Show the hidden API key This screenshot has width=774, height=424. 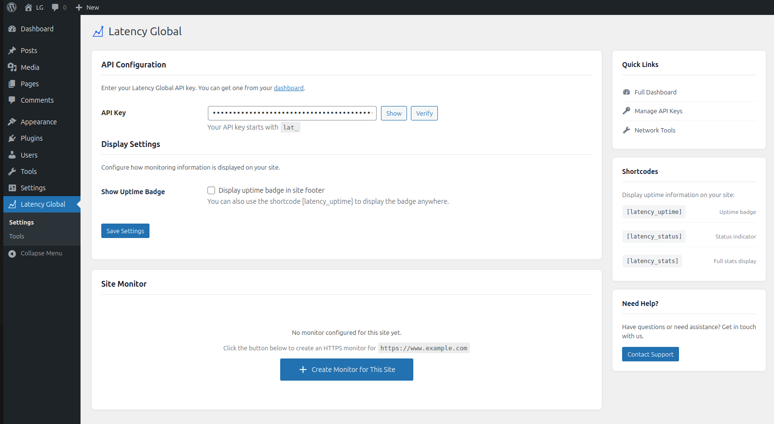[394, 113]
